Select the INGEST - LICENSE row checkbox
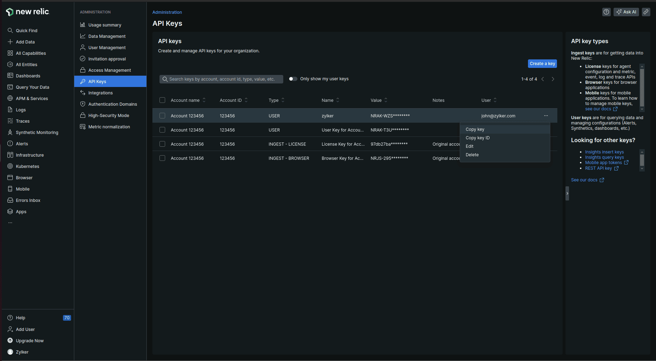 pyautogui.click(x=162, y=144)
